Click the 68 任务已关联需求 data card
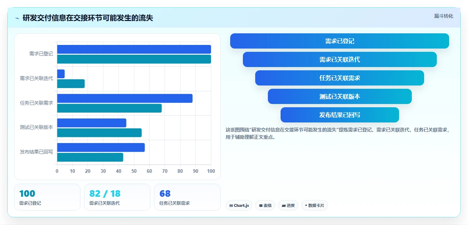Viewport: 468px width, 225px height. (x=187, y=197)
